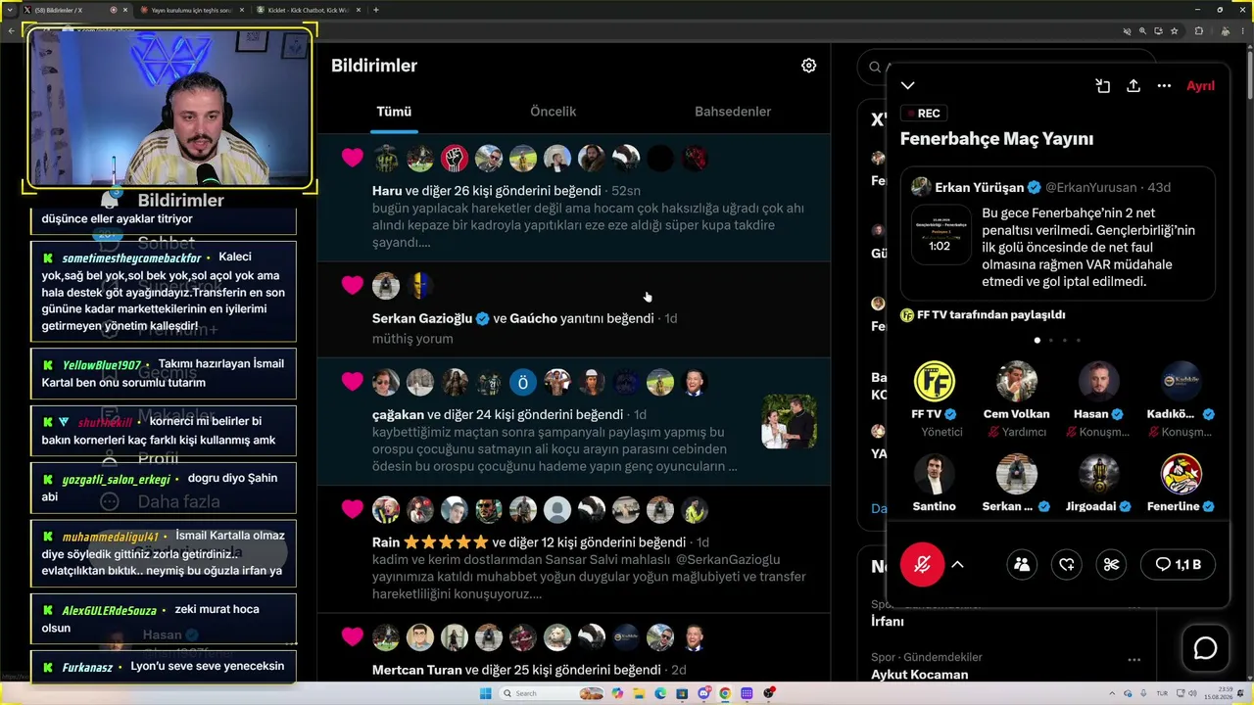The height and width of the screenshot is (705, 1254).
Task: Switch to the Bahsedenler tab
Action: pyautogui.click(x=733, y=112)
